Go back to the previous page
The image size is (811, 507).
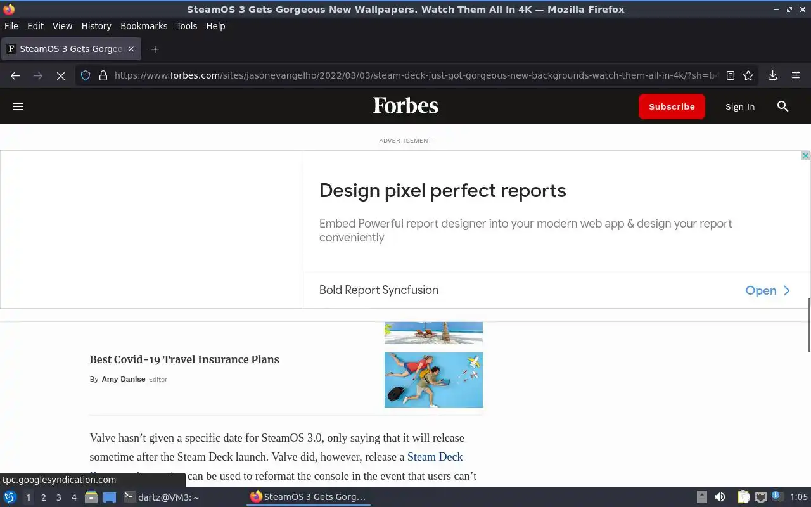tap(15, 75)
